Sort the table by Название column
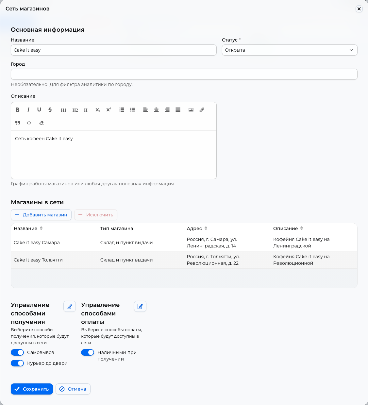Viewport: 368px width, 405px height. click(41, 228)
